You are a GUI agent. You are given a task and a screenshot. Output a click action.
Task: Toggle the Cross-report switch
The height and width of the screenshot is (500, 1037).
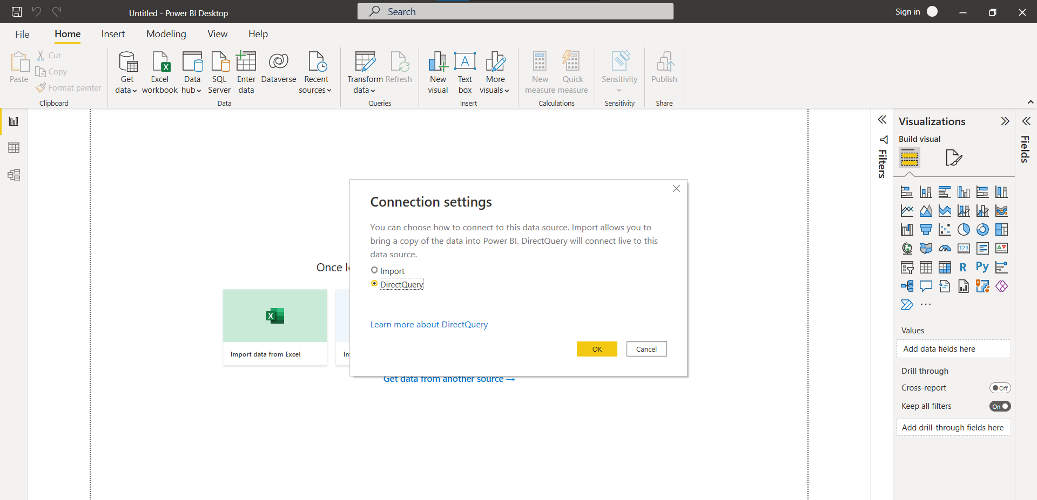(x=1000, y=388)
